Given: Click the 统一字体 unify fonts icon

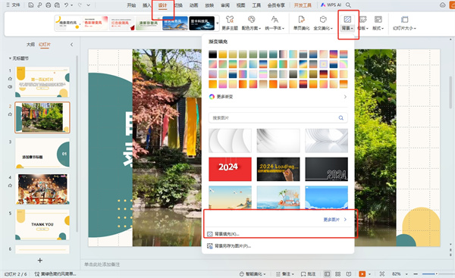Looking at the screenshot, I should click(275, 20).
